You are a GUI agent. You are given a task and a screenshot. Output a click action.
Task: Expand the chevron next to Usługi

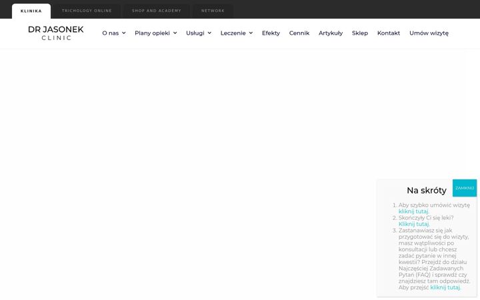point(209,33)
